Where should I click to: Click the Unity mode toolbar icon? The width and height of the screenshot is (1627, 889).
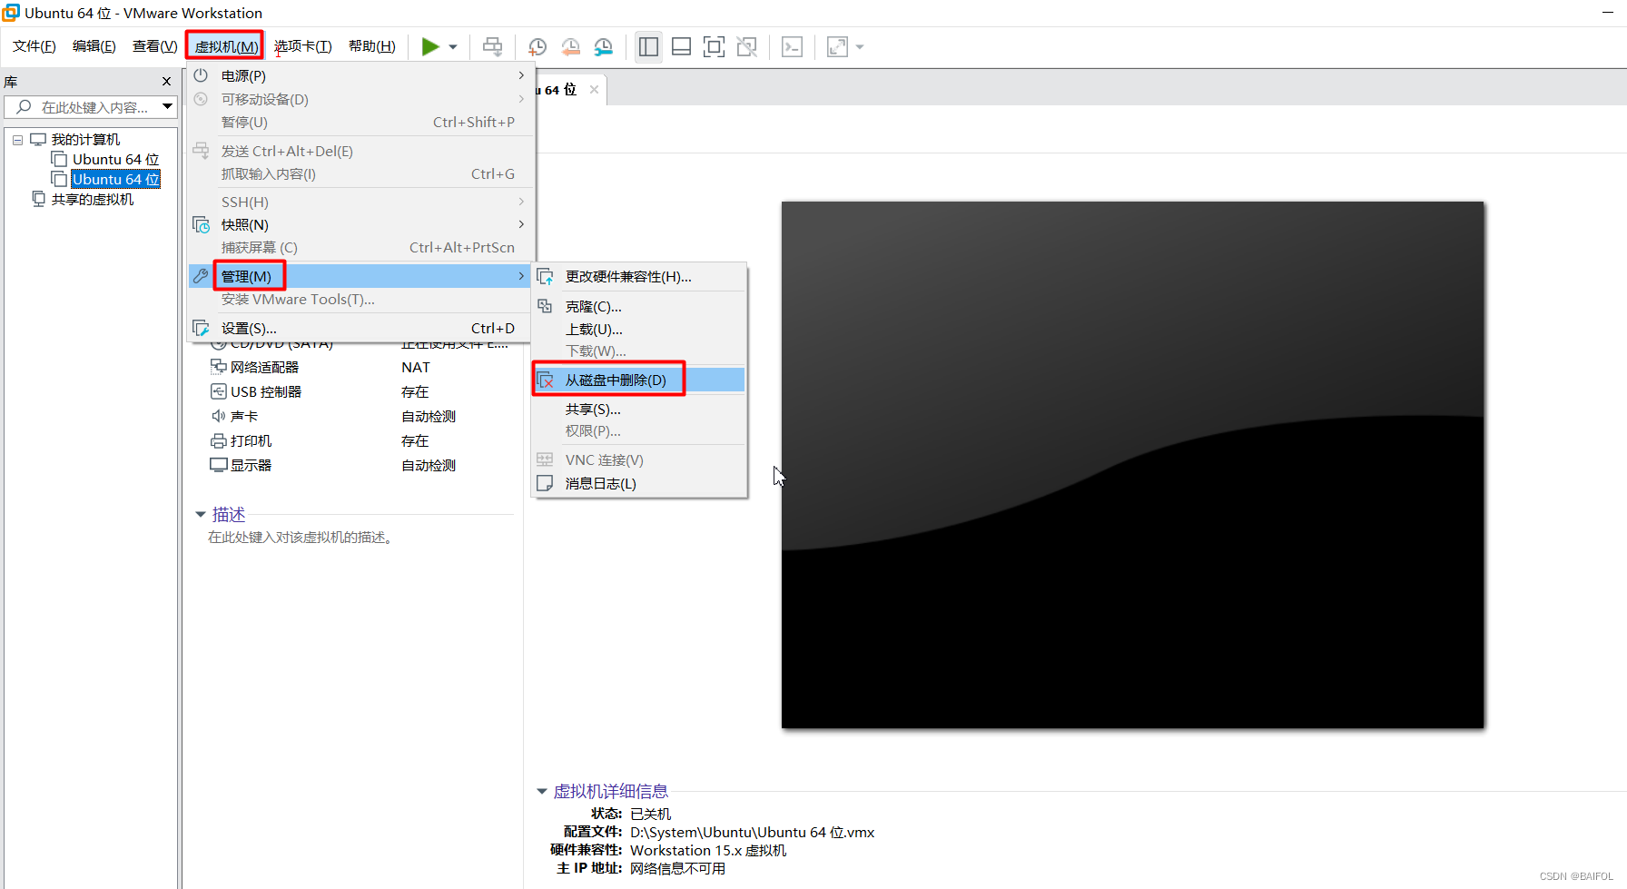(747, 46)
